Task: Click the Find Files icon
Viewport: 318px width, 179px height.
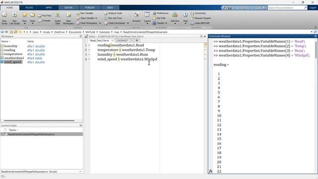Action: point(39,15)
